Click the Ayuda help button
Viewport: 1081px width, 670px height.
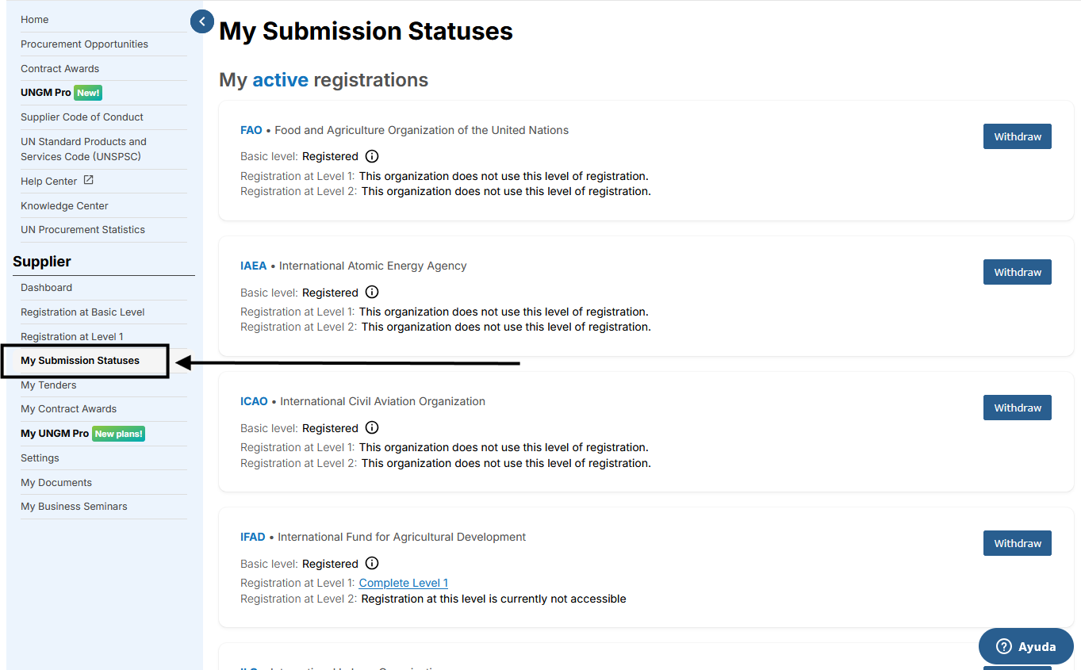[x=1025, y=646]
